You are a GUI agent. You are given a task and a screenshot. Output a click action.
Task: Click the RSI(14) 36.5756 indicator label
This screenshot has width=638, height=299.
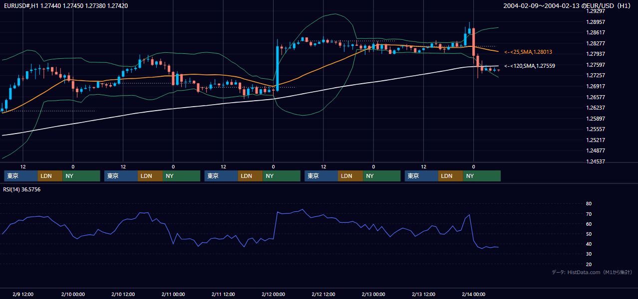[x=22, y=189]
